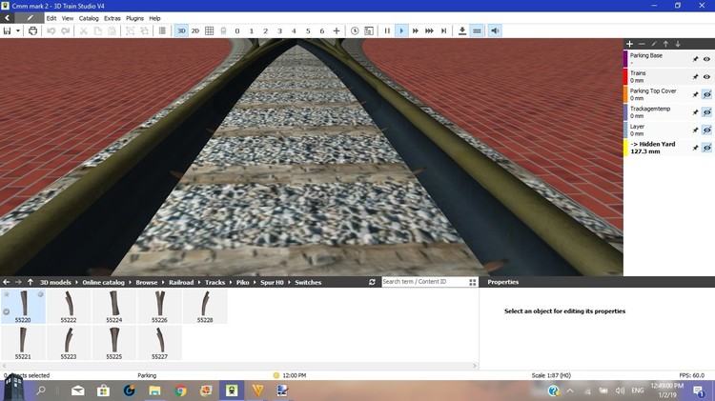Viewport: 715px width, 401px height.
Task: Go back in catalog navigation
Action: point(7,282)
